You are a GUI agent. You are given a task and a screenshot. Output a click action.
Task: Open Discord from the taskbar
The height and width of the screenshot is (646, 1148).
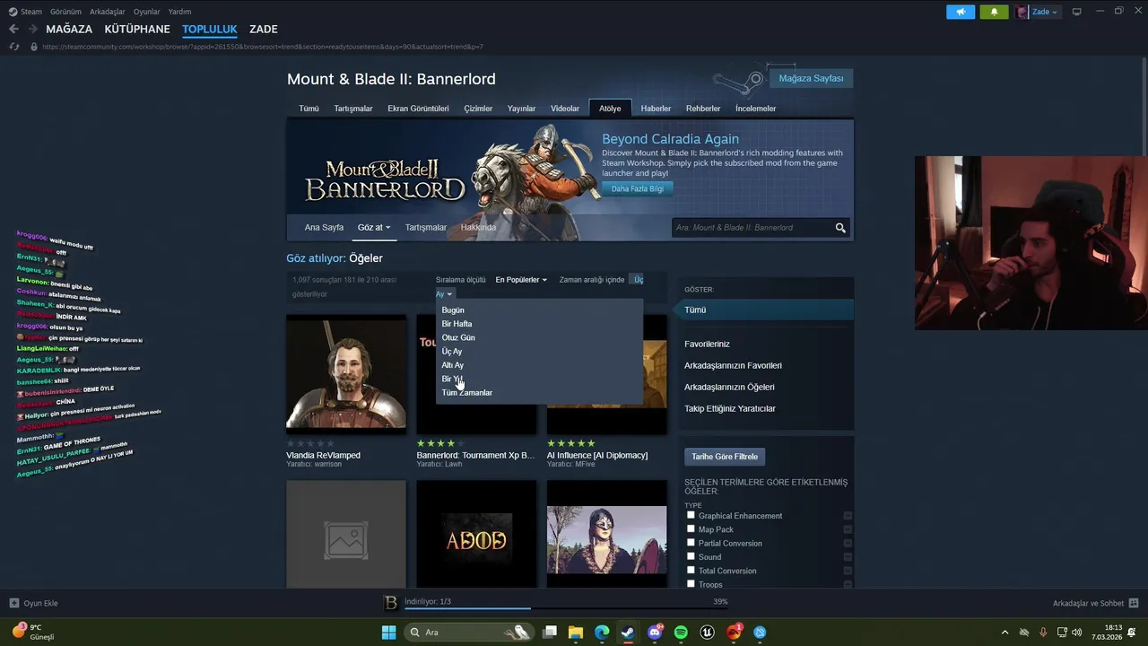point(655,633)
